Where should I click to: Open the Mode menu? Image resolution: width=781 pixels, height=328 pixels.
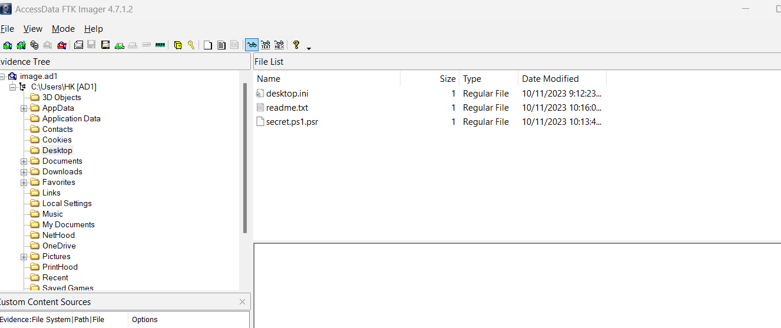pos(63,29)
